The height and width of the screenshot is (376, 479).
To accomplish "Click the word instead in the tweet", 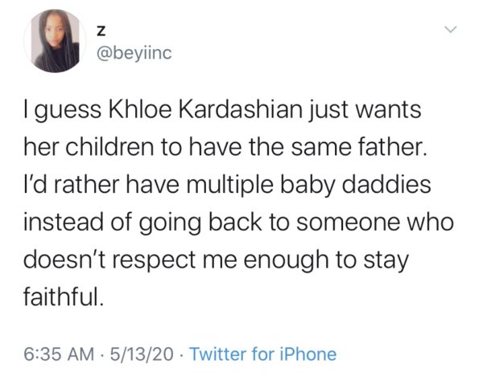I will pos(64,222).
